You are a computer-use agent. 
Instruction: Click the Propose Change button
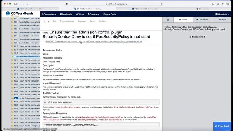67,21
